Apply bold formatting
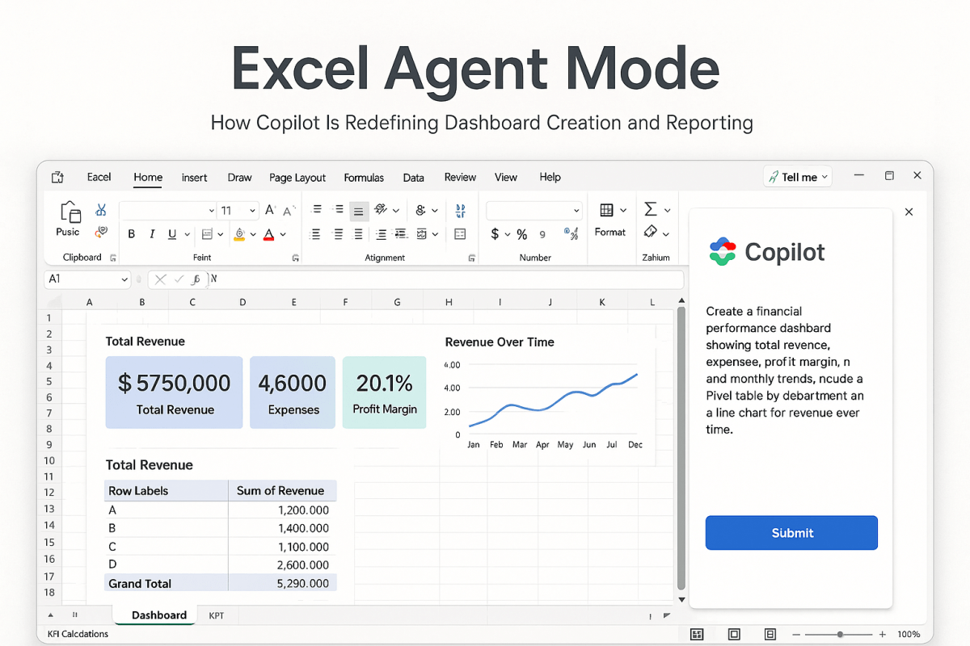Viewport: 970px width, 646px height. pyautogui.click(x=131, y=233)
